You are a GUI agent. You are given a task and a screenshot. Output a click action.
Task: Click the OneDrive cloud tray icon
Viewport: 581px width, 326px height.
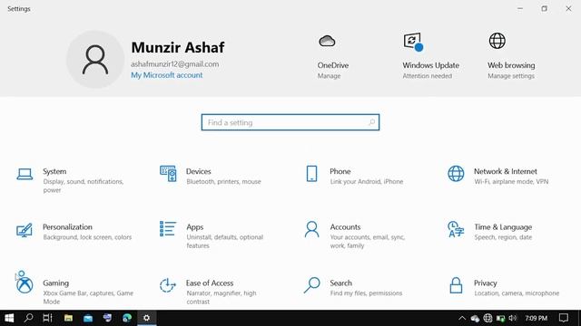coord(475,318)
